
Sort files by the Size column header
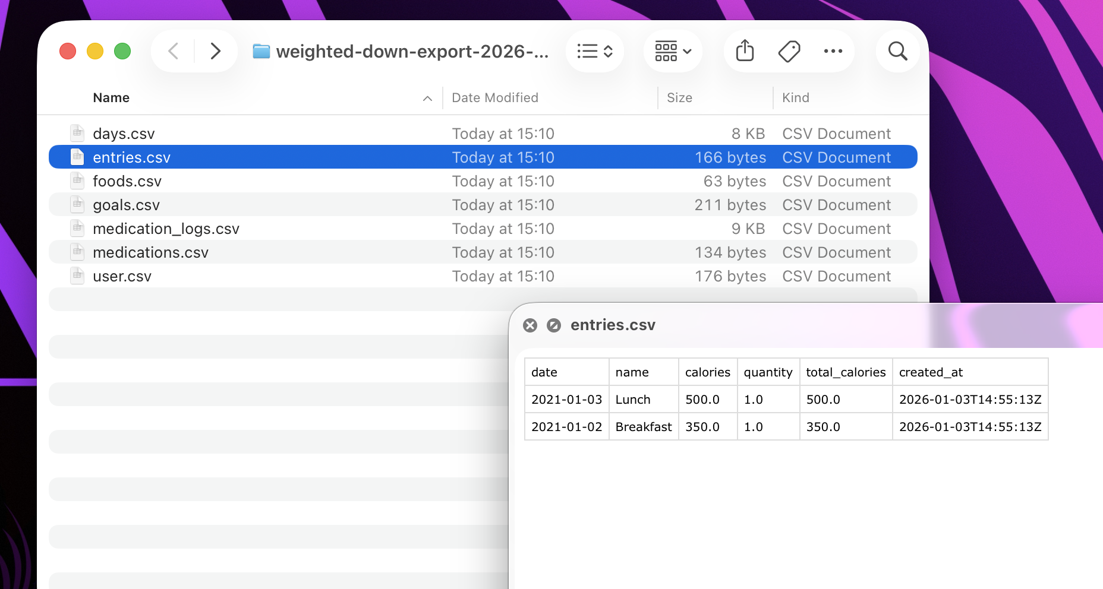point(679,97)
